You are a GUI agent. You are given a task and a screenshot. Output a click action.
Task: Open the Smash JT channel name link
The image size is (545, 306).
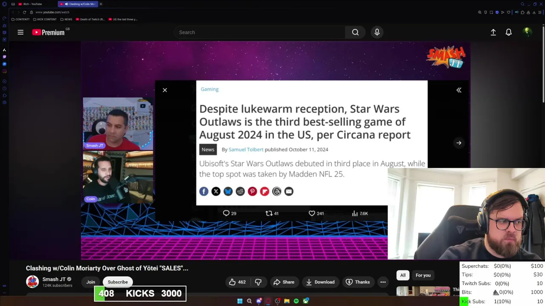click(x=54, y=279)
